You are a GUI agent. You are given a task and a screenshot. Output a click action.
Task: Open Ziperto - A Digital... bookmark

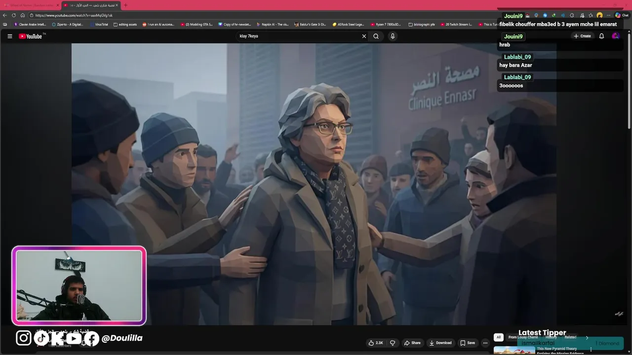pos(67,24)
